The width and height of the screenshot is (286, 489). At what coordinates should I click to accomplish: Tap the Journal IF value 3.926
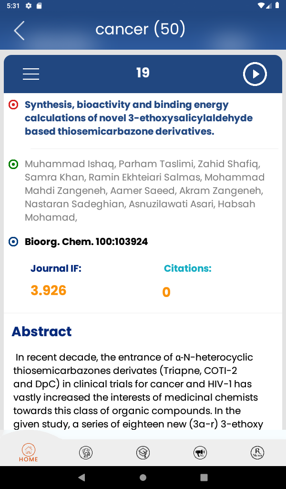[48, 290]
